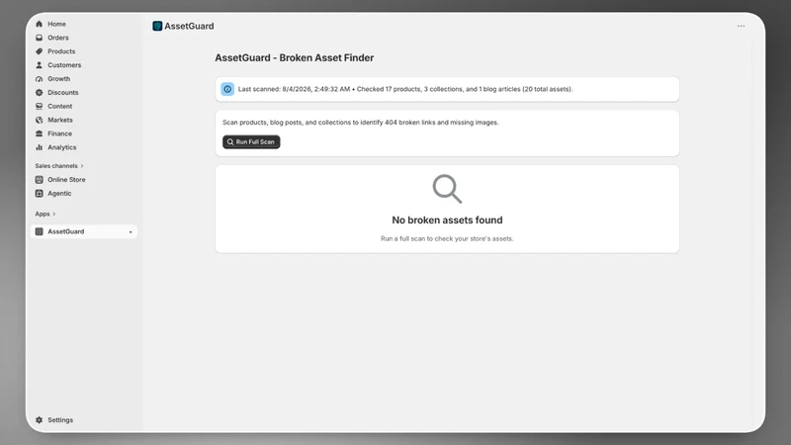The height and width of the screenshot is (445, 791).
Task: Open the Analytics section
Action: (x=62, y=147)
